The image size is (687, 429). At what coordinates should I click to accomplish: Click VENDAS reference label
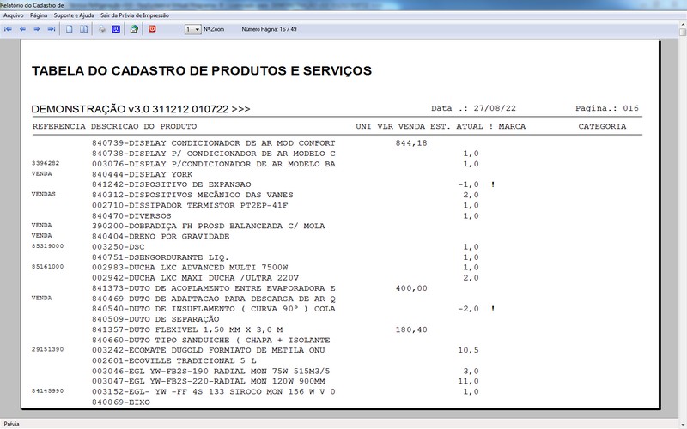click(44, 195)
